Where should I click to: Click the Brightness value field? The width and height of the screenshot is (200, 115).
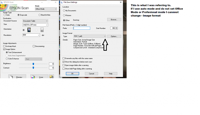click(51, 64)
